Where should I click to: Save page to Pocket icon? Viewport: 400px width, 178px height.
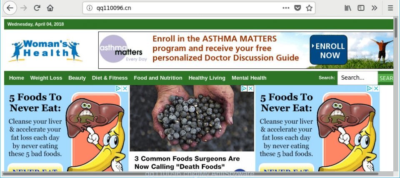coord(297,8)
